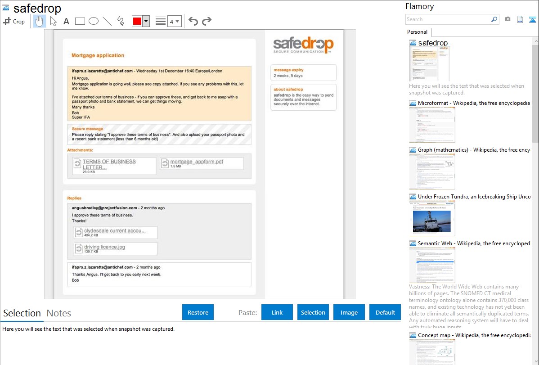The image size is (539, 365).
Task: Click the Microformat - Wikipedia snapshot title
Action: click(474, 103)
